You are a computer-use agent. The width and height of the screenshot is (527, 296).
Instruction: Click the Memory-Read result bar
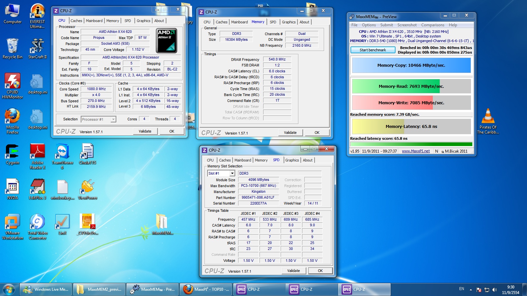pos(411,86)
